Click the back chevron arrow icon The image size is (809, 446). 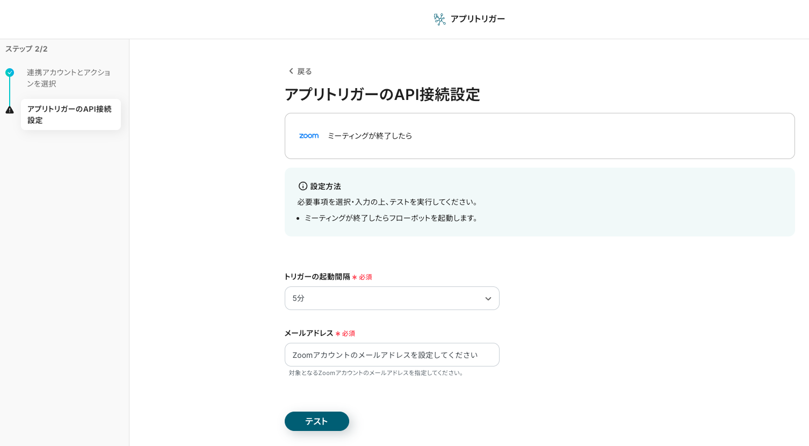point(291,71)
